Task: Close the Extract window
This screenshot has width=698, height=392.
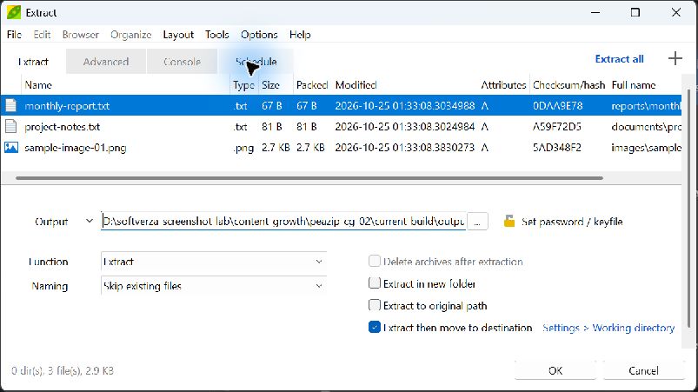Action: [675, 12]
